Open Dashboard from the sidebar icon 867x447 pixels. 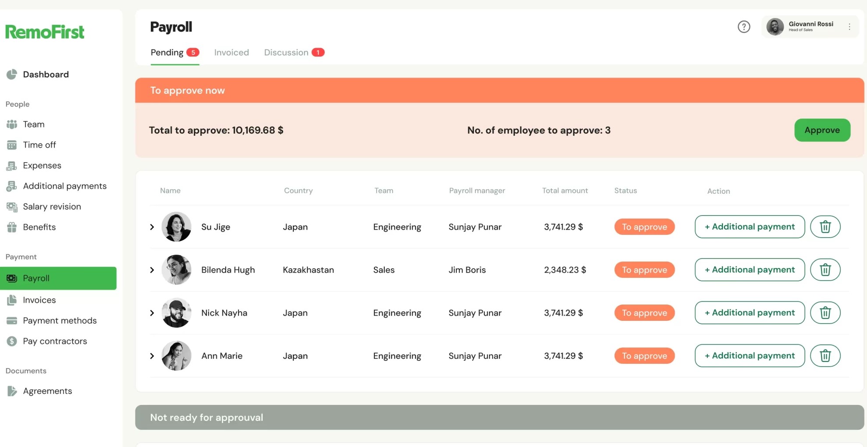[x=12, y=74]
